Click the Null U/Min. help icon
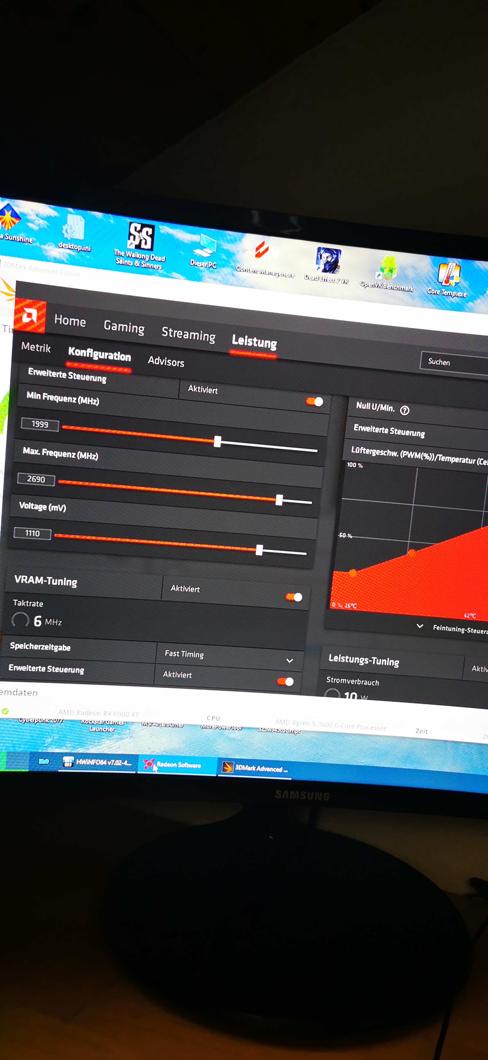The width and height of the screenshot is (488, 1060). click(x=405, y=411)
